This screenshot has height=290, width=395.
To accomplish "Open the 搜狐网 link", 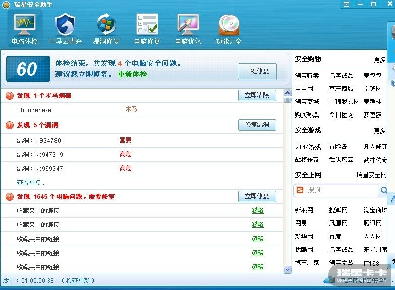I will tap(338, 210).
